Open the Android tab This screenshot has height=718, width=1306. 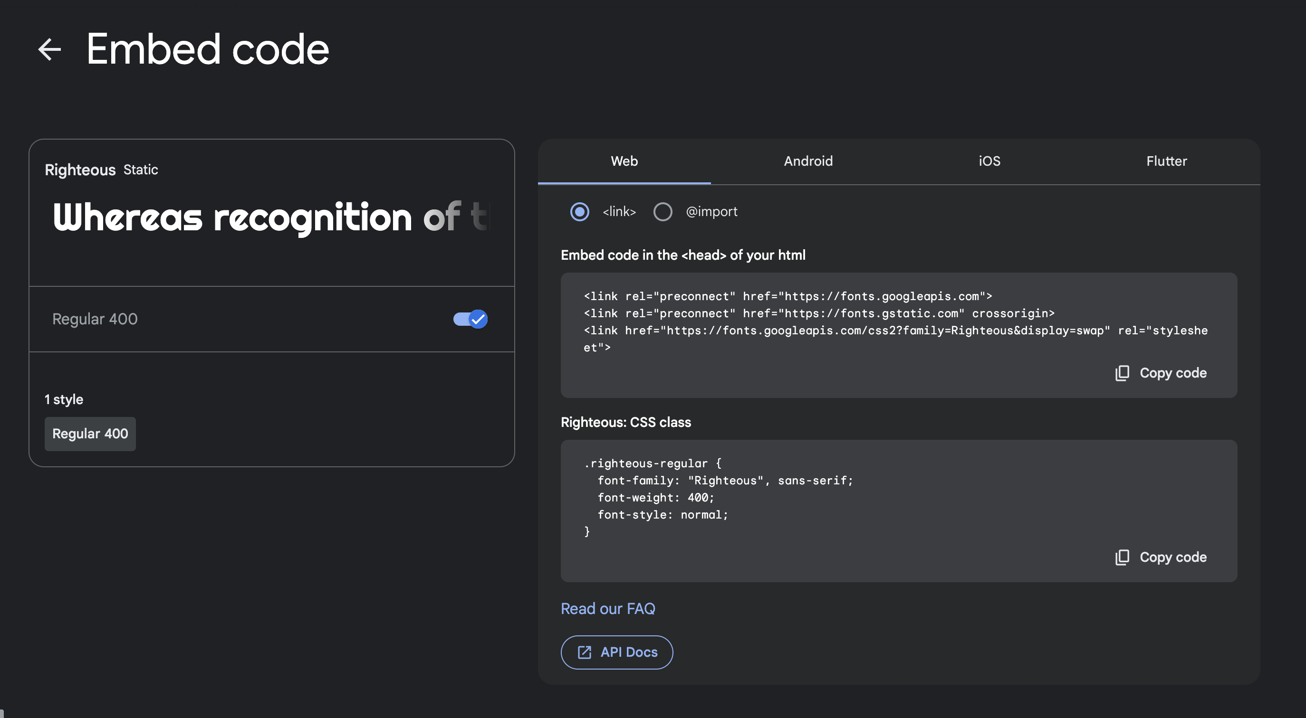808,161
